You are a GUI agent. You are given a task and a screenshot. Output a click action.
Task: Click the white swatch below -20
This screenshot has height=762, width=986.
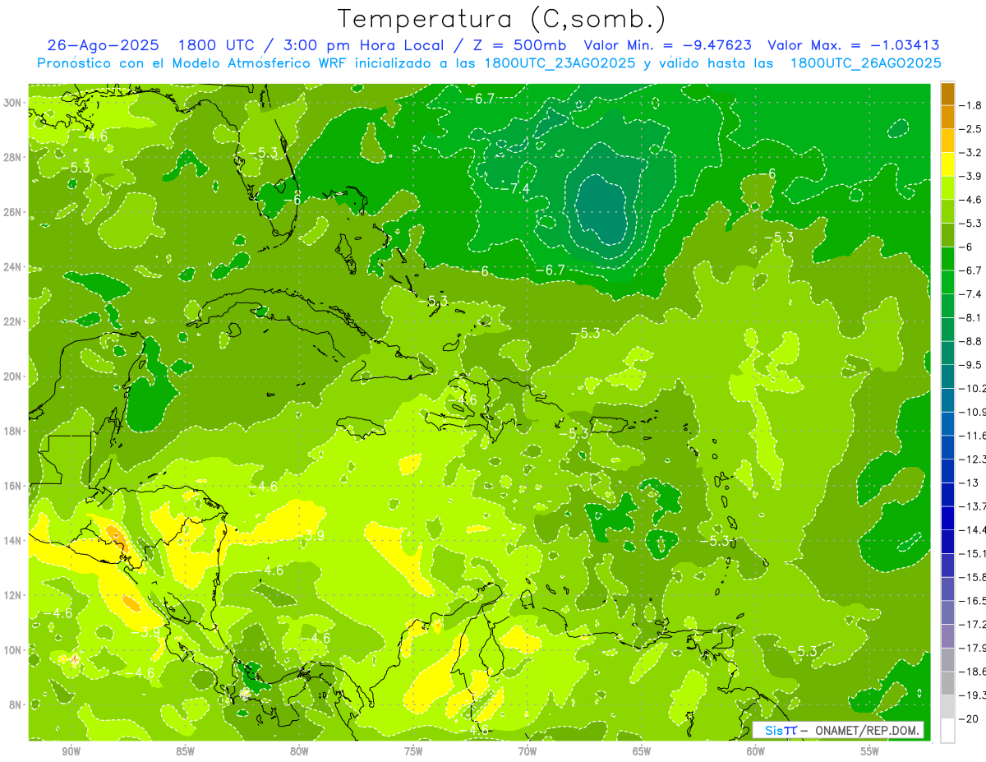tap(947, 730)
